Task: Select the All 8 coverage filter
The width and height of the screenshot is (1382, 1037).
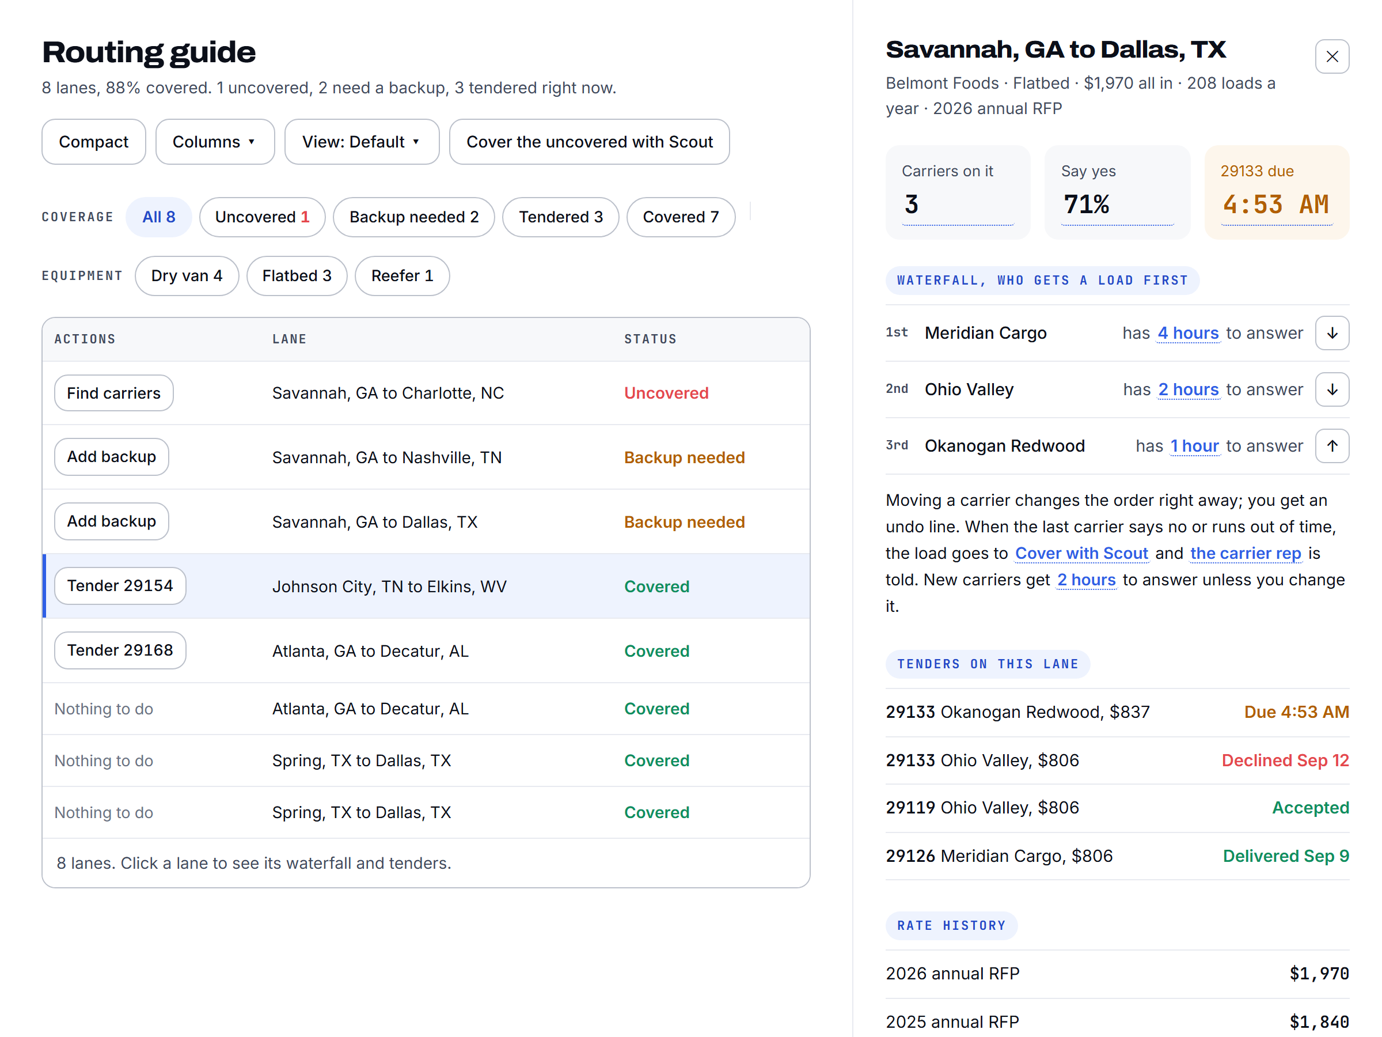Action: pos(159,217)
